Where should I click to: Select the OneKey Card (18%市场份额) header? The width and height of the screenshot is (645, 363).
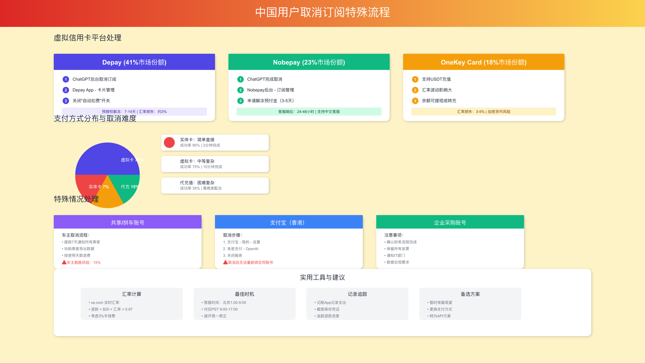484,62
